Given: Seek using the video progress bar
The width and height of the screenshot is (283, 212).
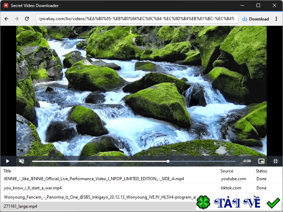Looking at the screenshot, I should [x=134, y=161].
